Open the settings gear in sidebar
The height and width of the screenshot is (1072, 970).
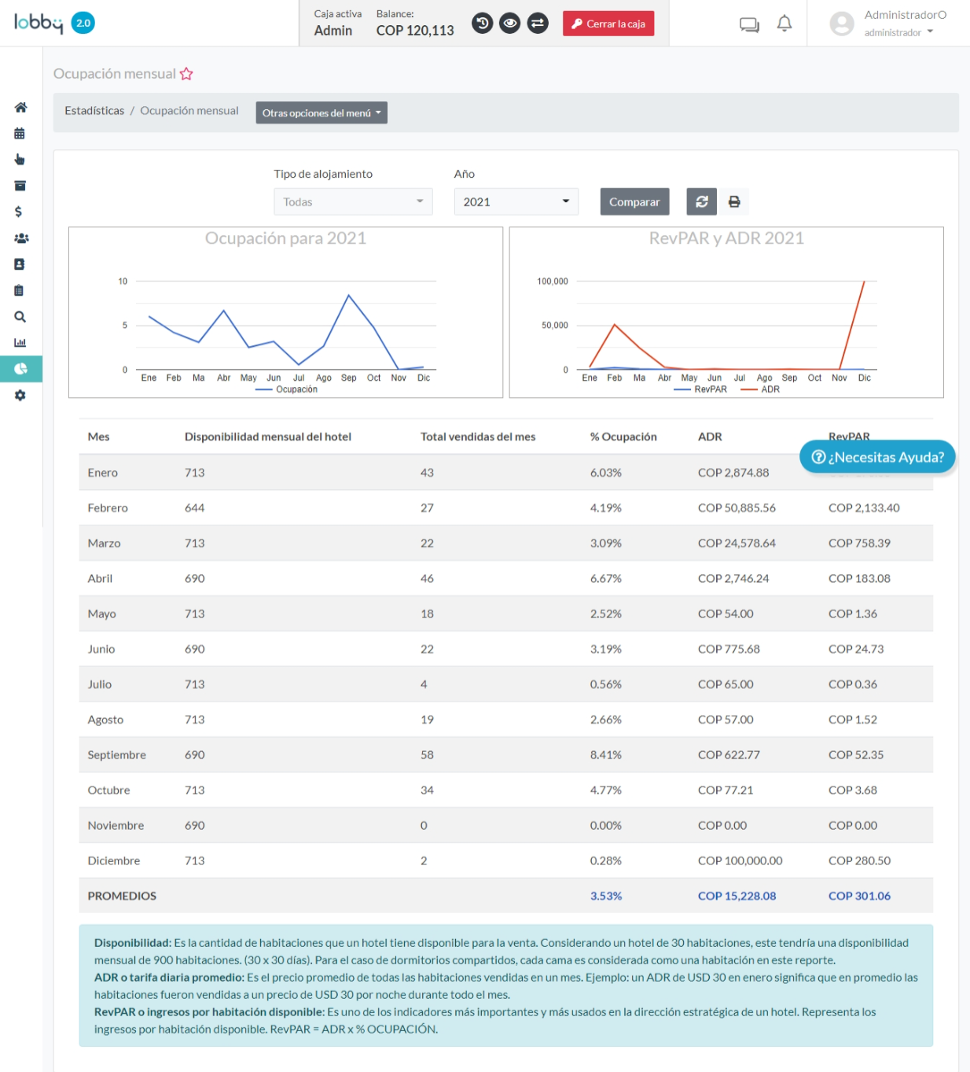pyautogui.click(x=20, y=396)
